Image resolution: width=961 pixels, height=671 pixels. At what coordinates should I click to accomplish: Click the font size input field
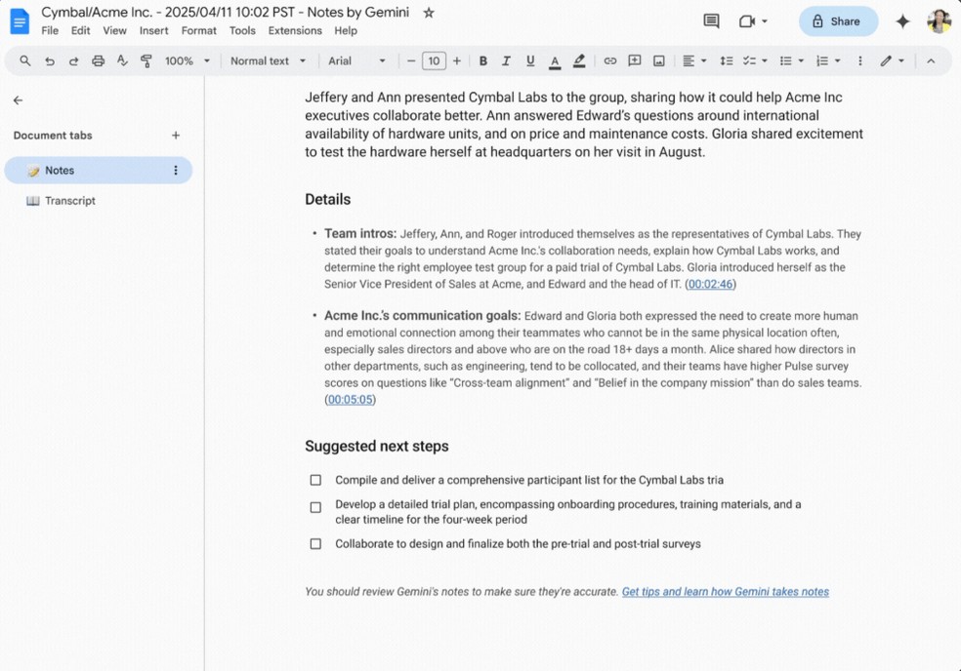click(x=434, y=60)
